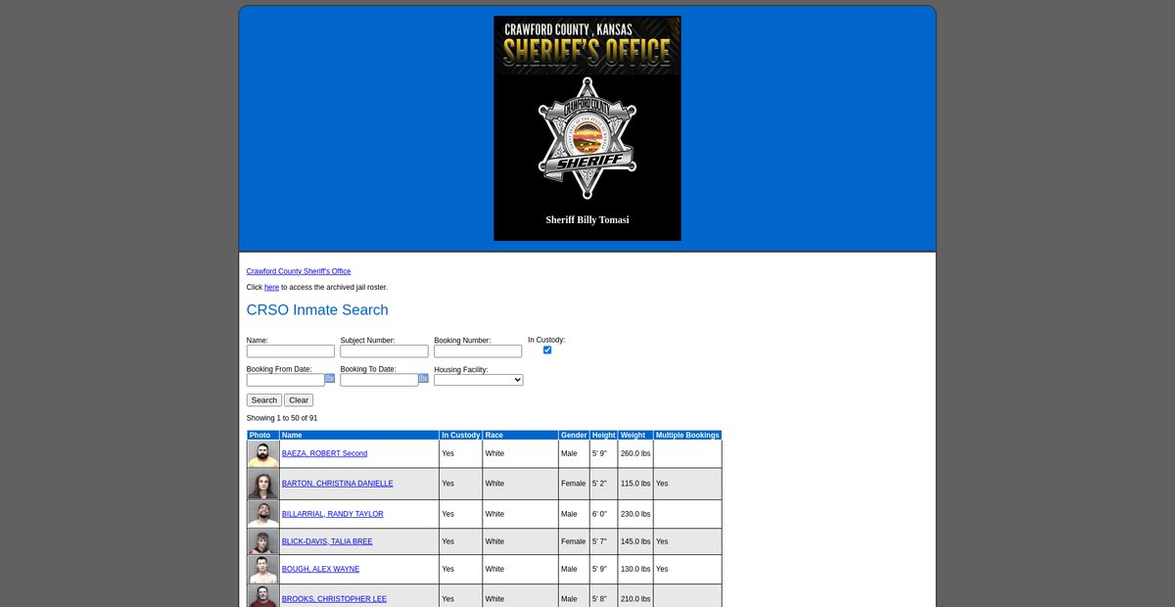Screen dimensions: 1175x607
Task: Click Female gender cell in Barton row
Action: (x=574, y=484)
